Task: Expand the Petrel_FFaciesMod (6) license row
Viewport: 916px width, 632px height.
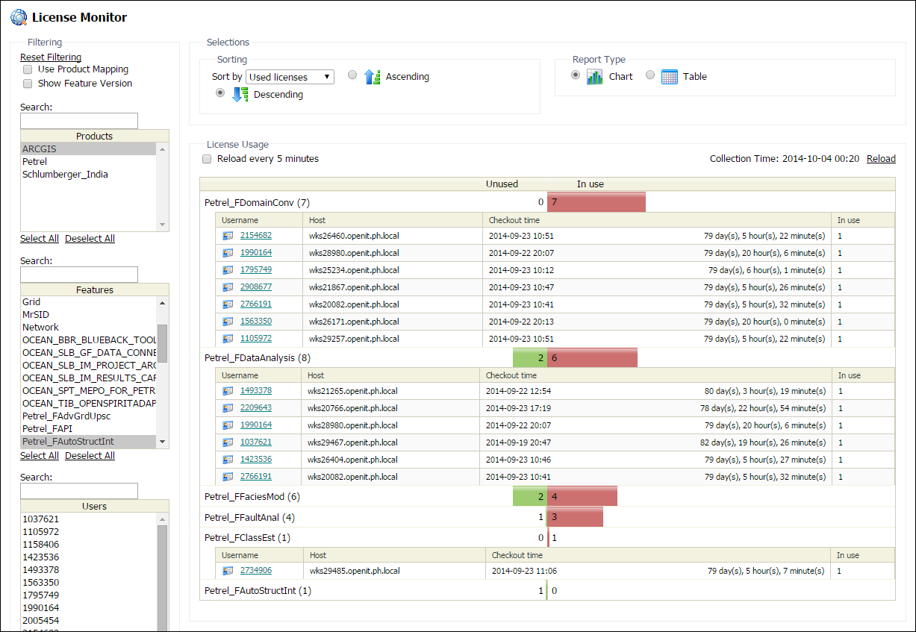Action: tap(252, 496)
